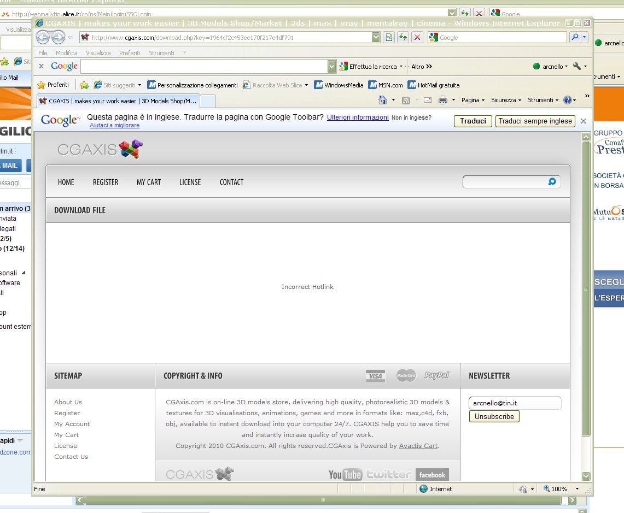Expand the address bar history dropdown

[x=376, y=37]
